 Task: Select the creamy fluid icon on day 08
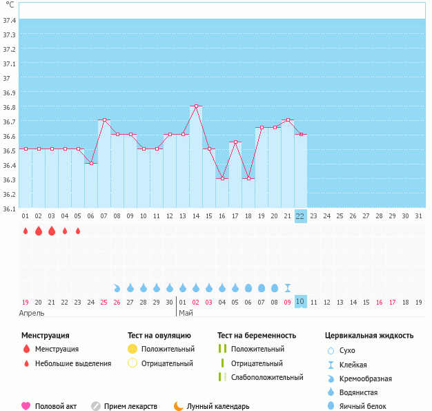[117, 287]
